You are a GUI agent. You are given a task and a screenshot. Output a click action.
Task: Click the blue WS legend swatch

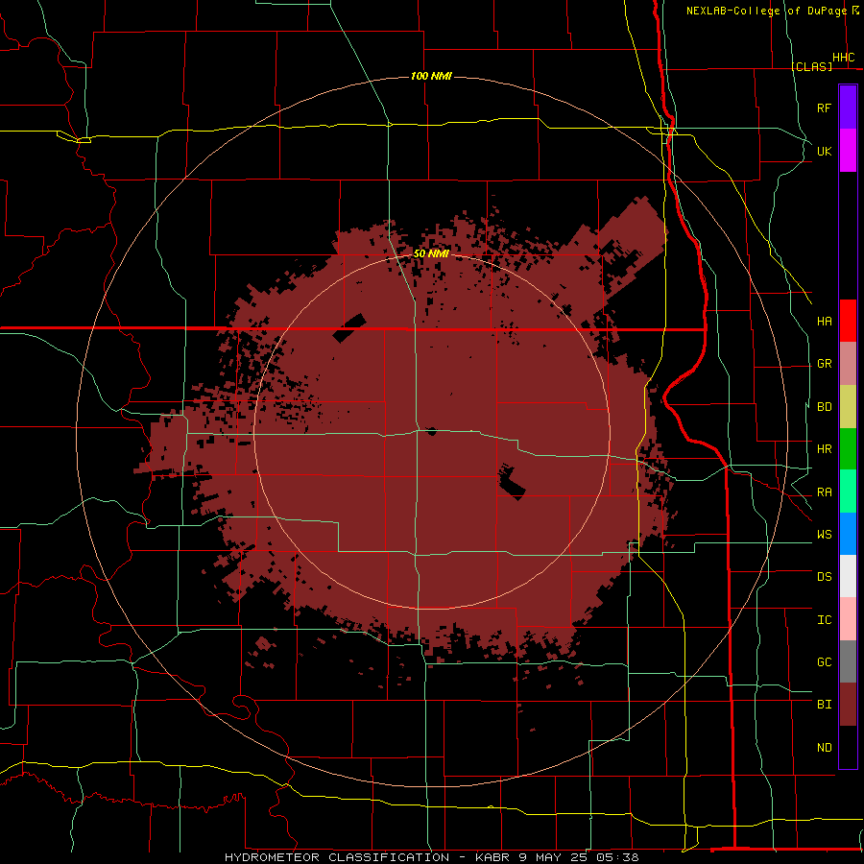pos(848,534)
